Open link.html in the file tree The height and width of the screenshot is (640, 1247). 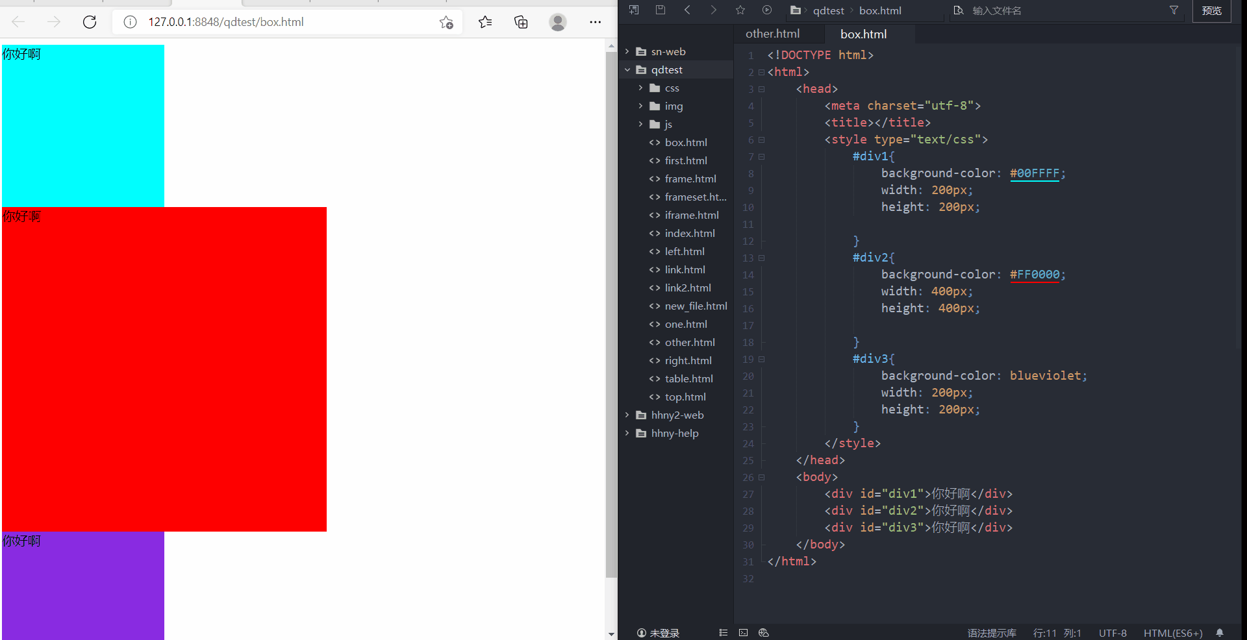[x=685, y=269]
